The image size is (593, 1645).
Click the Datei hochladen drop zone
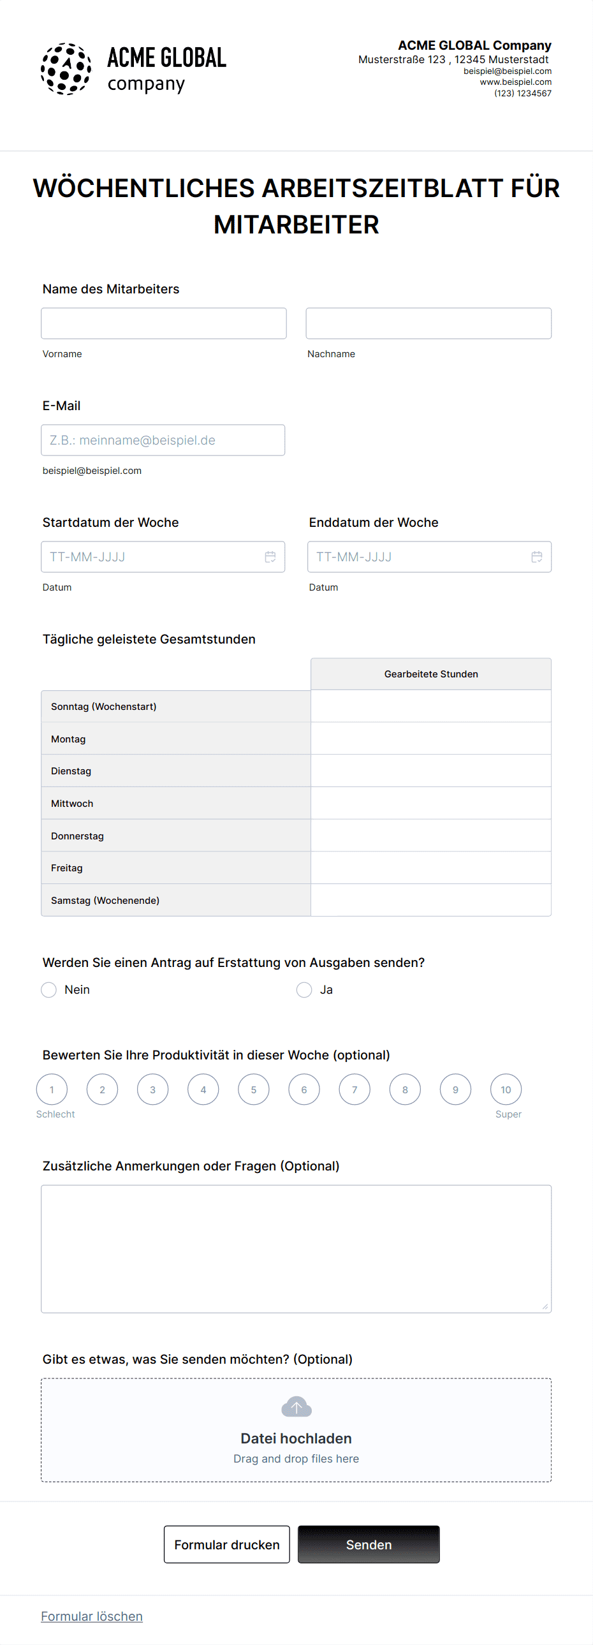tap(296, 1431)
